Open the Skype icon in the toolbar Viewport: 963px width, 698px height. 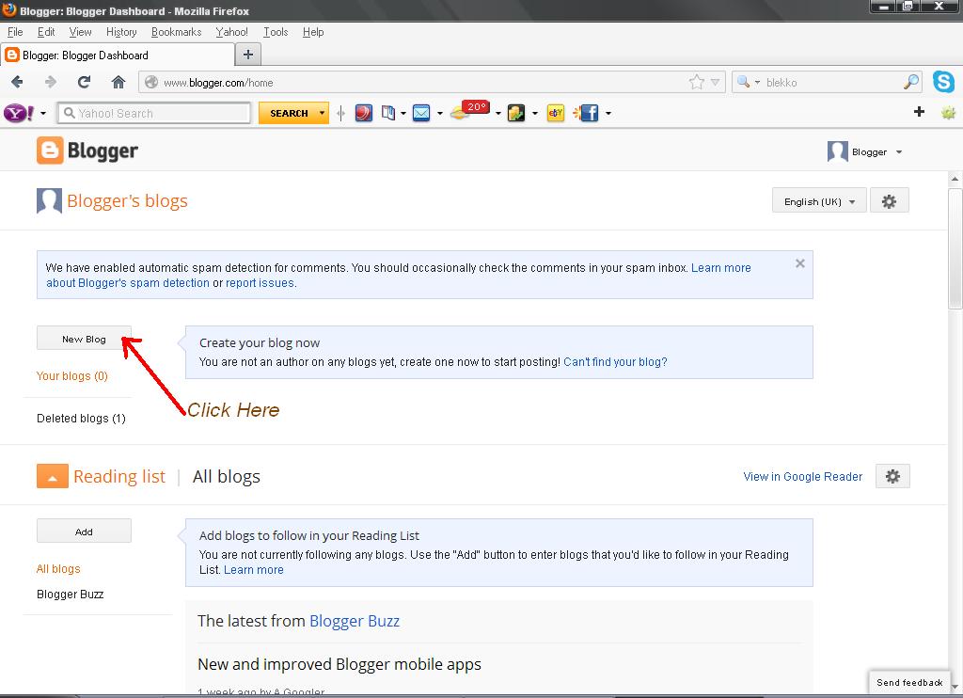(944, 82)
